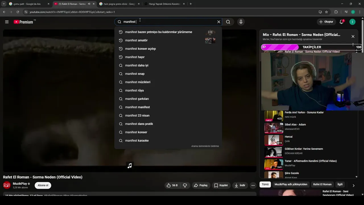
Task: Click Arama tahminlerini bildirme link
Action: click(205, 146)
